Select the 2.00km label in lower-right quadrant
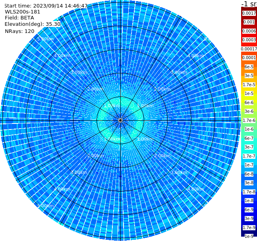 pos(162,156)
